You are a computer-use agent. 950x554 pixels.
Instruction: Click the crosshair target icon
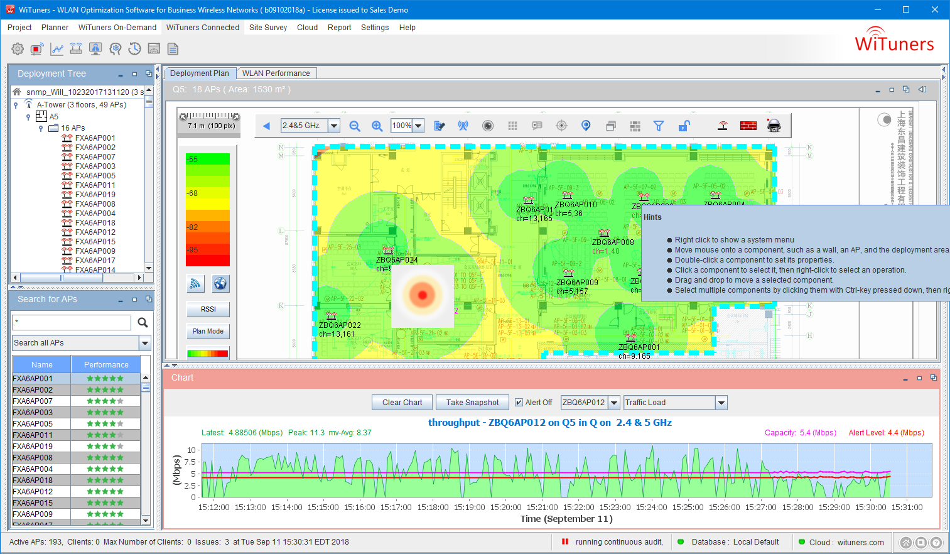(561, 126)
